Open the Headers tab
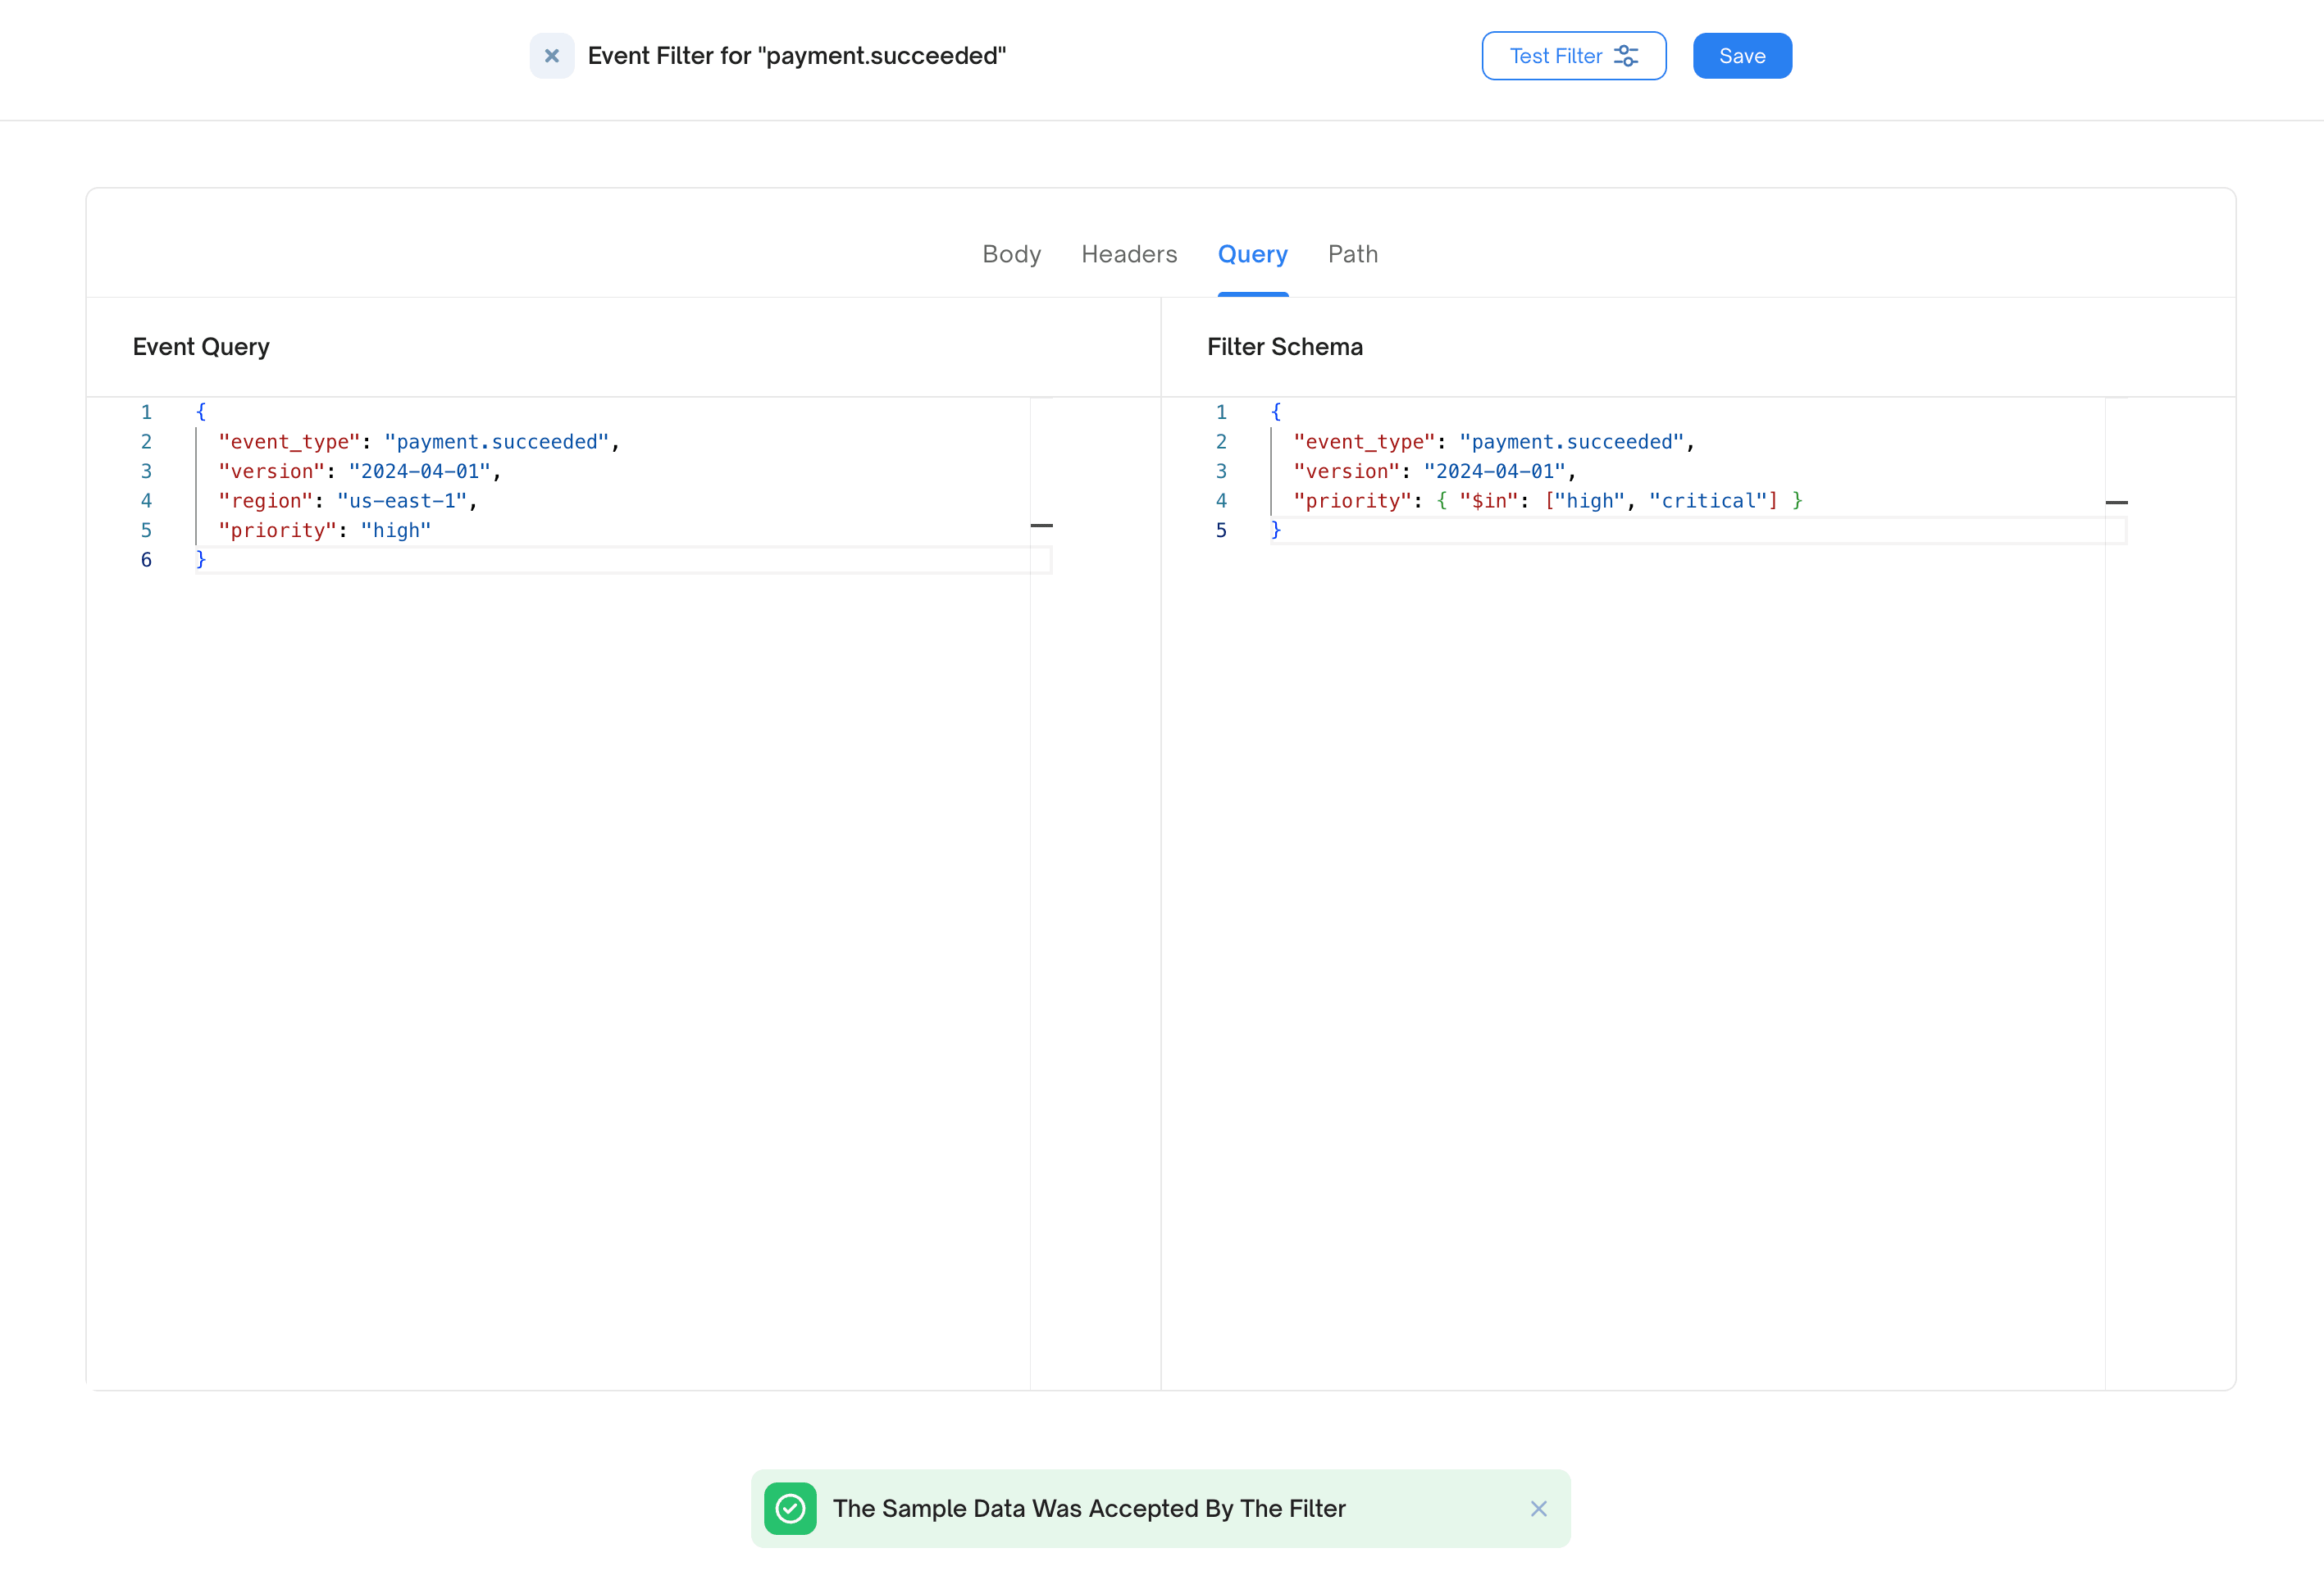Image resolution: width=2324 pixels, height=1571 pixels. coord(1129,254)
